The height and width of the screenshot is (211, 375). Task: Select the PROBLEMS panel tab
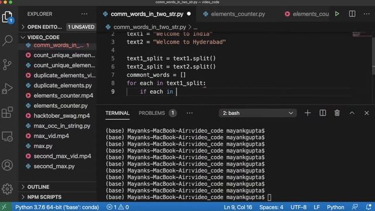[152, 113]
